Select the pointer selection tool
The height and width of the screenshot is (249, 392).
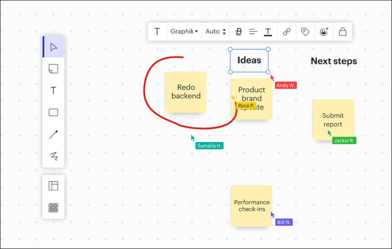[54, 47]
